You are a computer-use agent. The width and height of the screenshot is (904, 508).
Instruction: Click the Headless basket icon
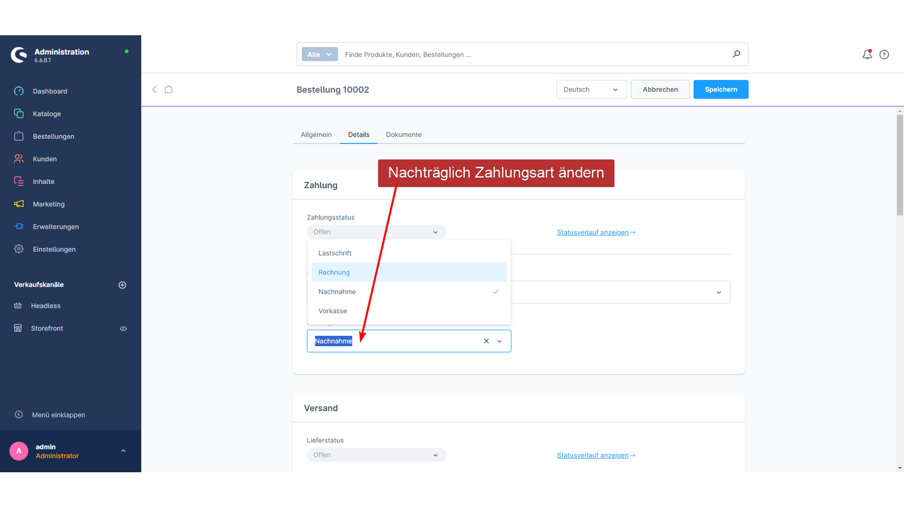coord(18,306)
